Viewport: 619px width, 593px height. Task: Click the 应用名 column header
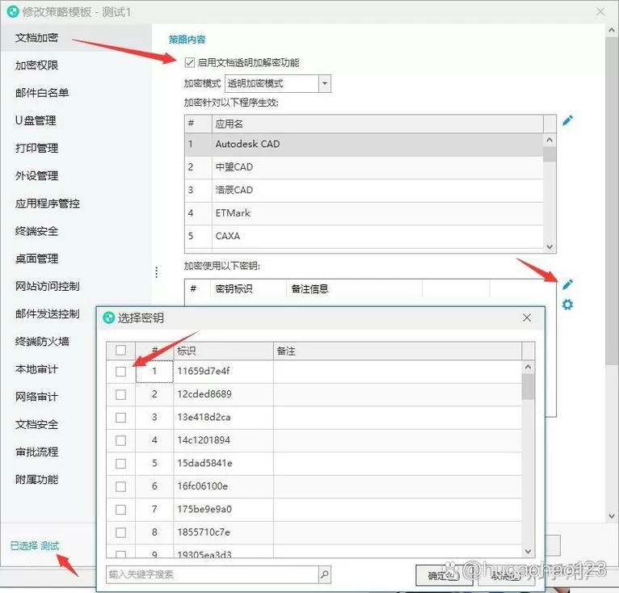(377, 124)
